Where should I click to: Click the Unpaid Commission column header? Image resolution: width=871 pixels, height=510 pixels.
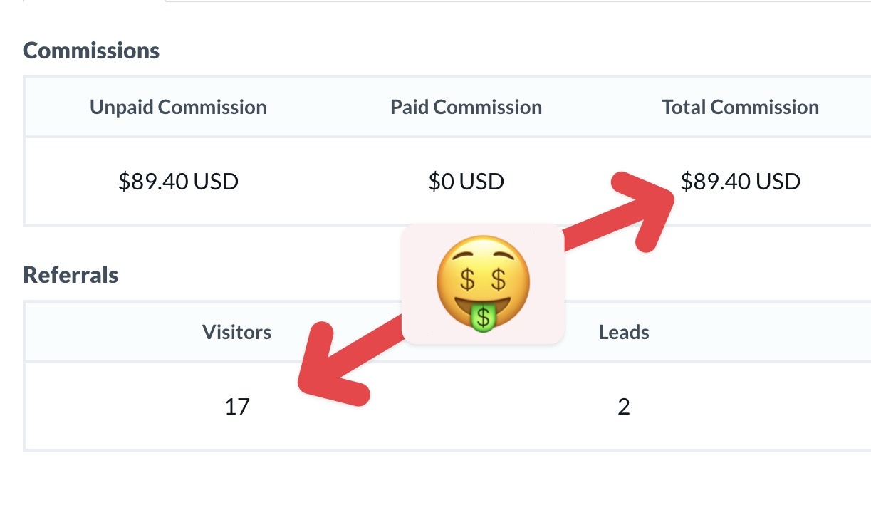[178, 108]
